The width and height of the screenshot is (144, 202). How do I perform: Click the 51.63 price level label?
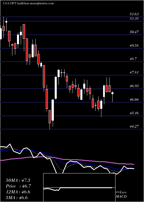134,14
